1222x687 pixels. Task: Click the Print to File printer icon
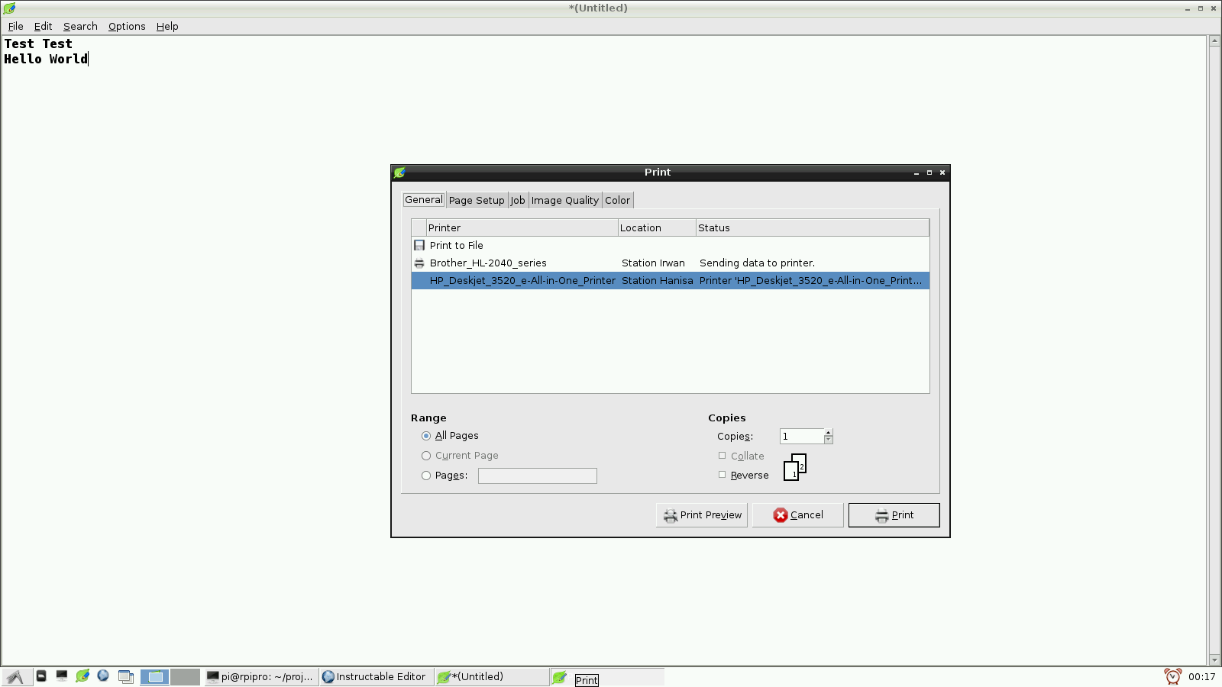(419, 245)
